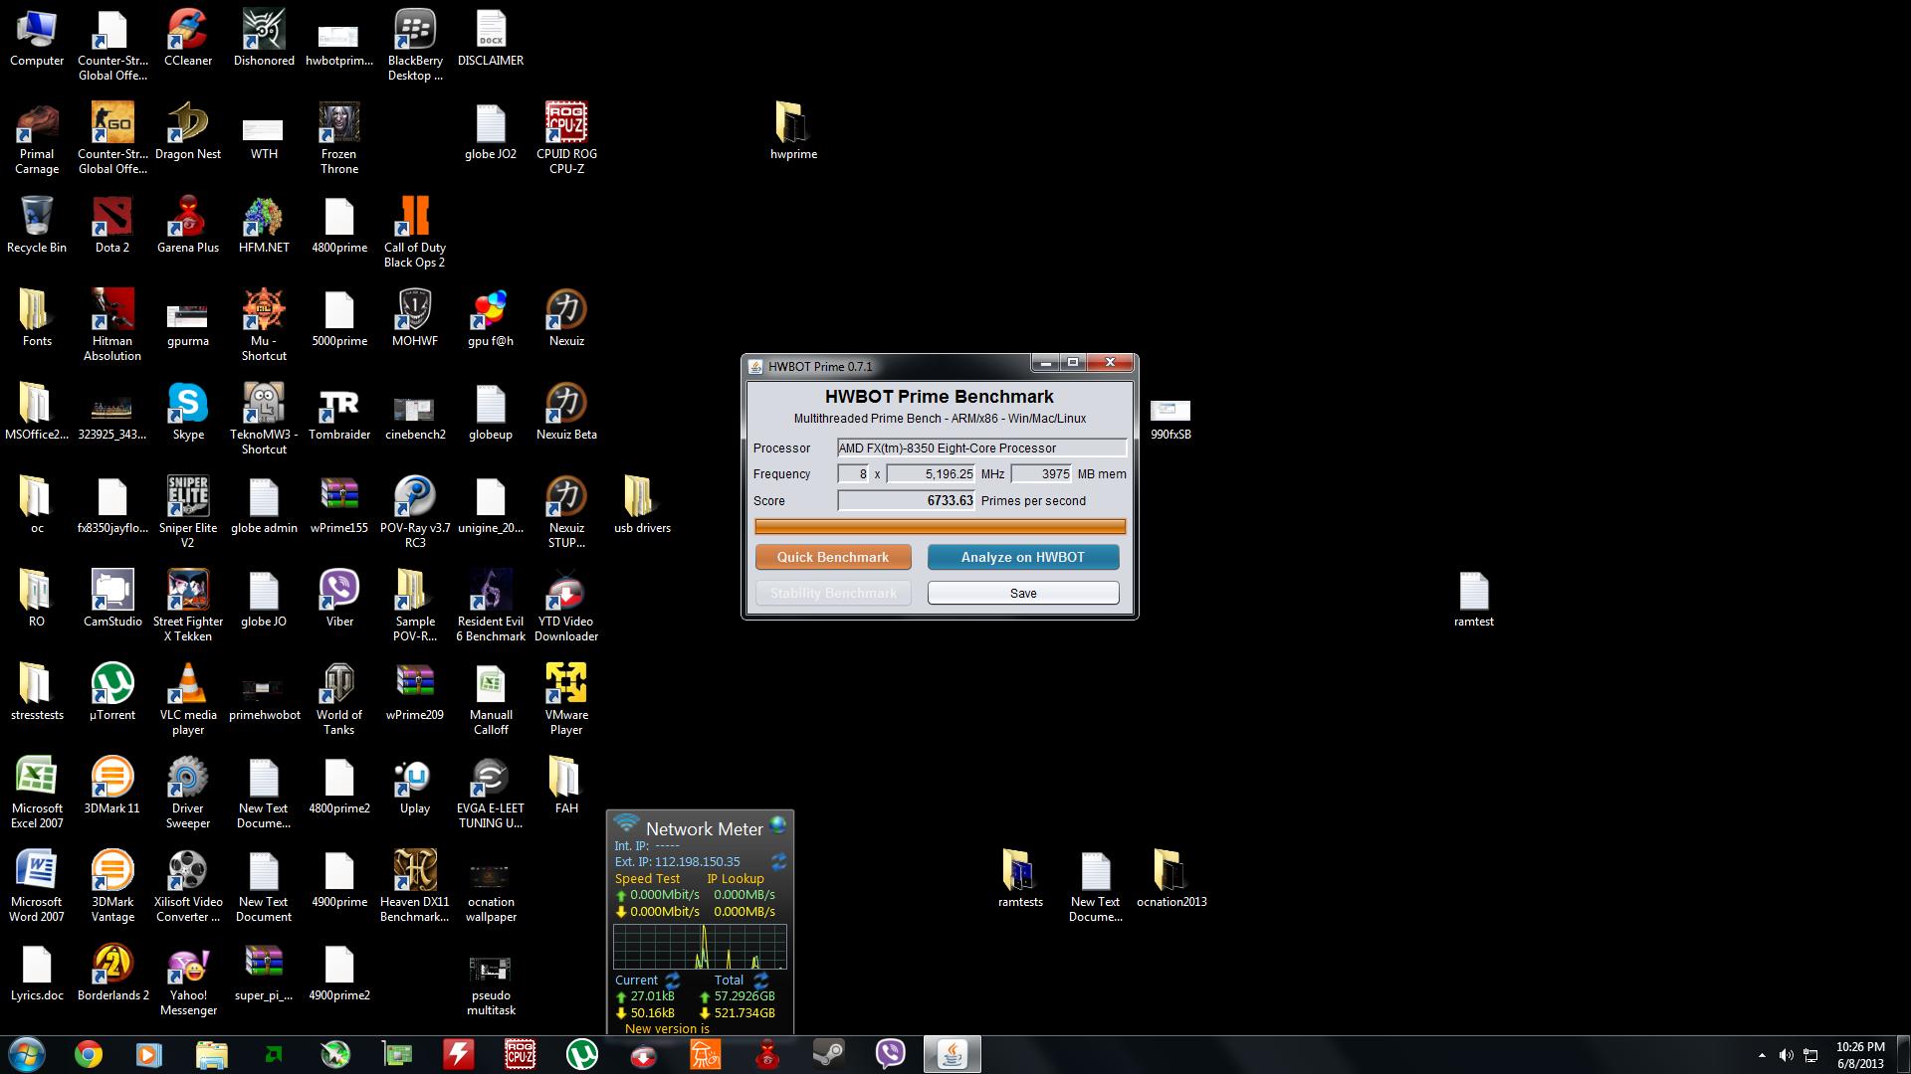
Task: Select the Resident Evil 6 Benchmark icon
Action: pos(491,606)
